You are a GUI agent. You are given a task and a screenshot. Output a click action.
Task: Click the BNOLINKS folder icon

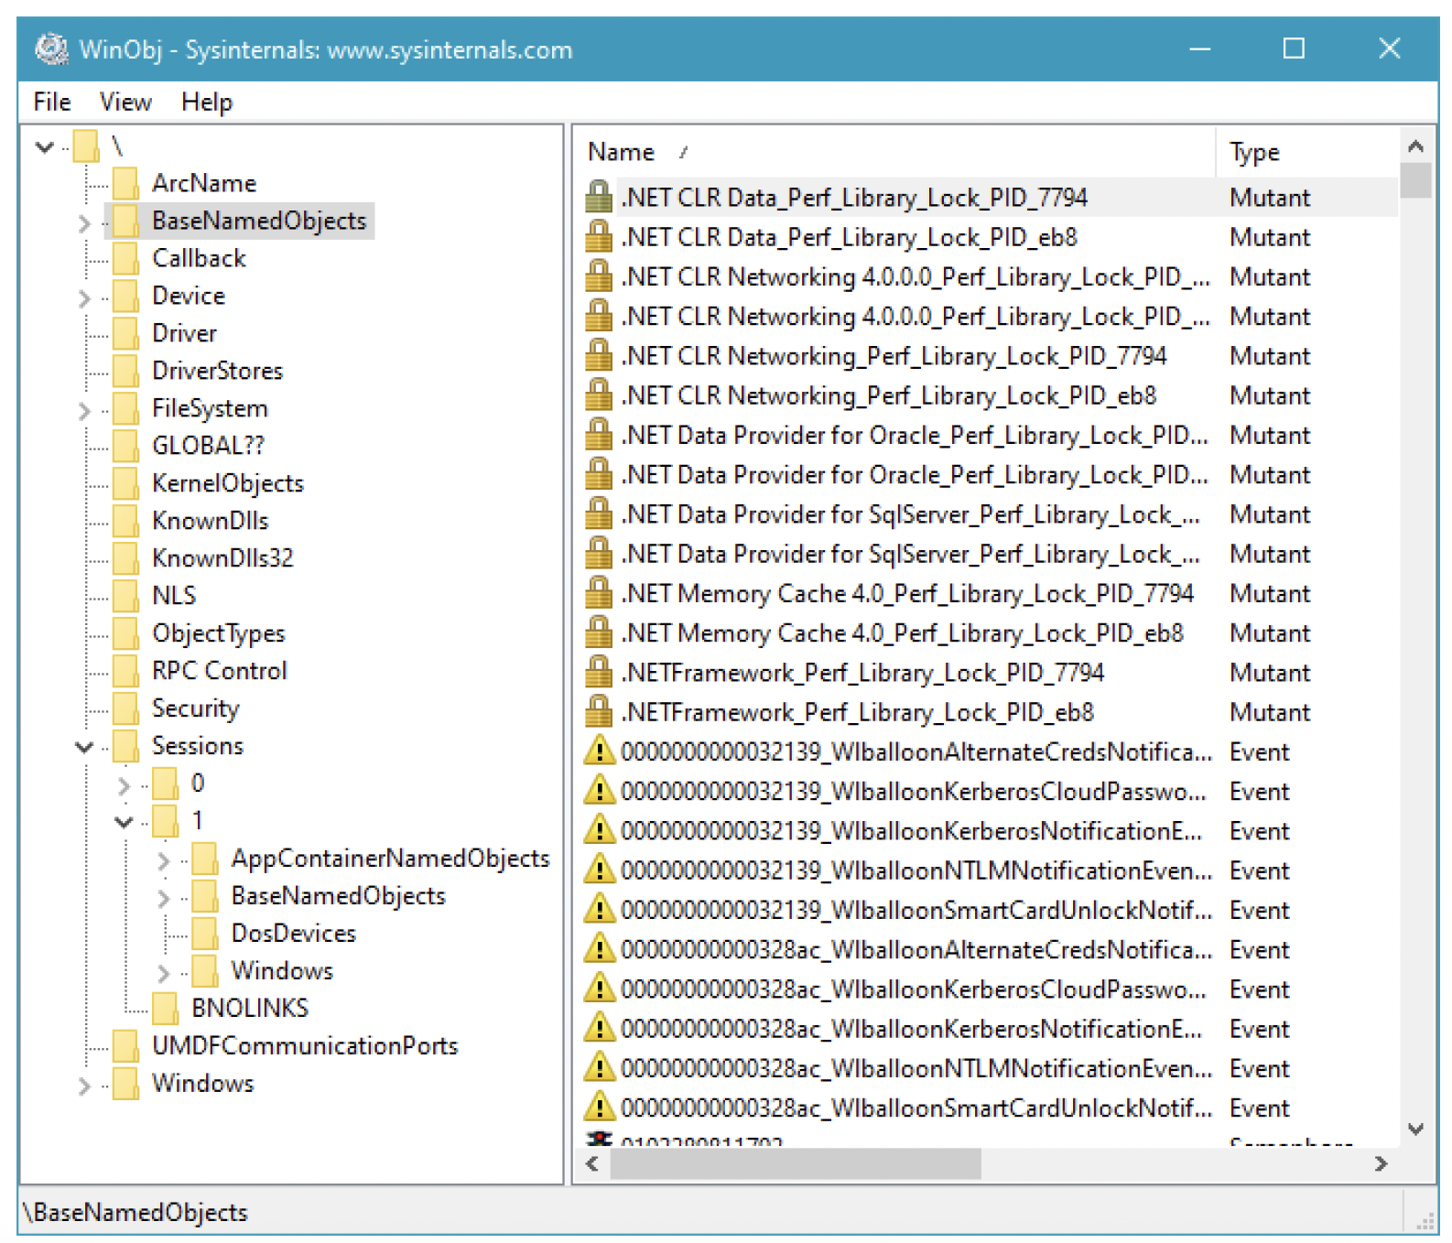tap(165, 1008)
